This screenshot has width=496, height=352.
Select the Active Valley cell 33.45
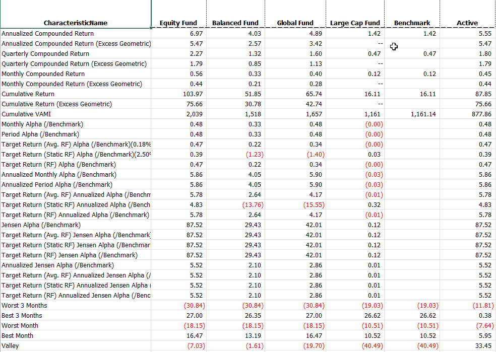click(x=483, y=346)
